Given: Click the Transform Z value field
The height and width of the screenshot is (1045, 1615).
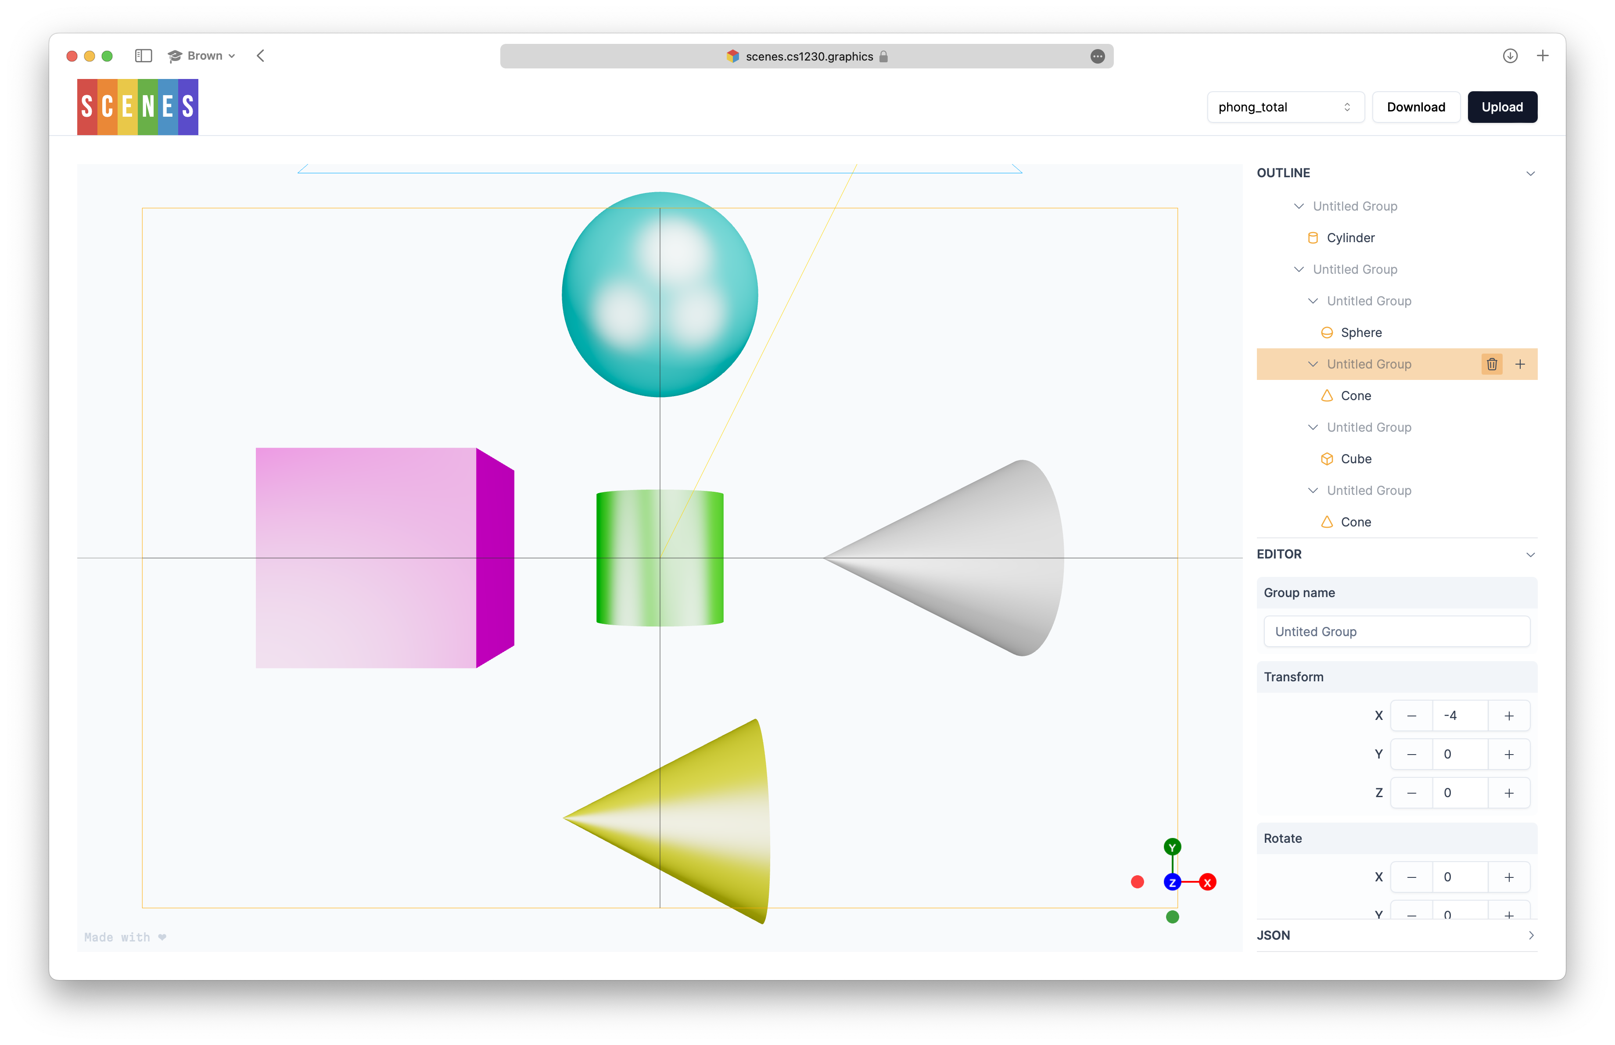Looking at the screenshot, I should click(x=1460, y=793).
